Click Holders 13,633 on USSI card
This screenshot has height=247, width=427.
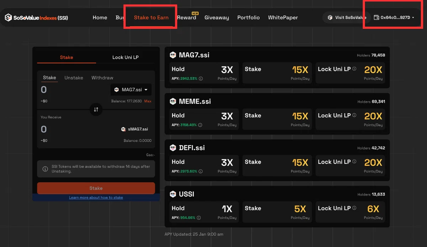pos(371,194)
